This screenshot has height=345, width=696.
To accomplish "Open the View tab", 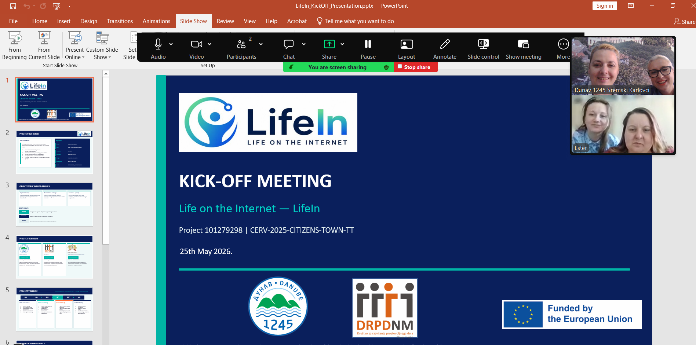I will (250, 21).
